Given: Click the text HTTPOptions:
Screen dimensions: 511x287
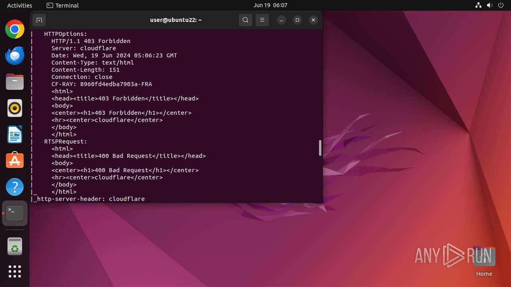Looking at the screenshot, I should click(x=65, y=34).
